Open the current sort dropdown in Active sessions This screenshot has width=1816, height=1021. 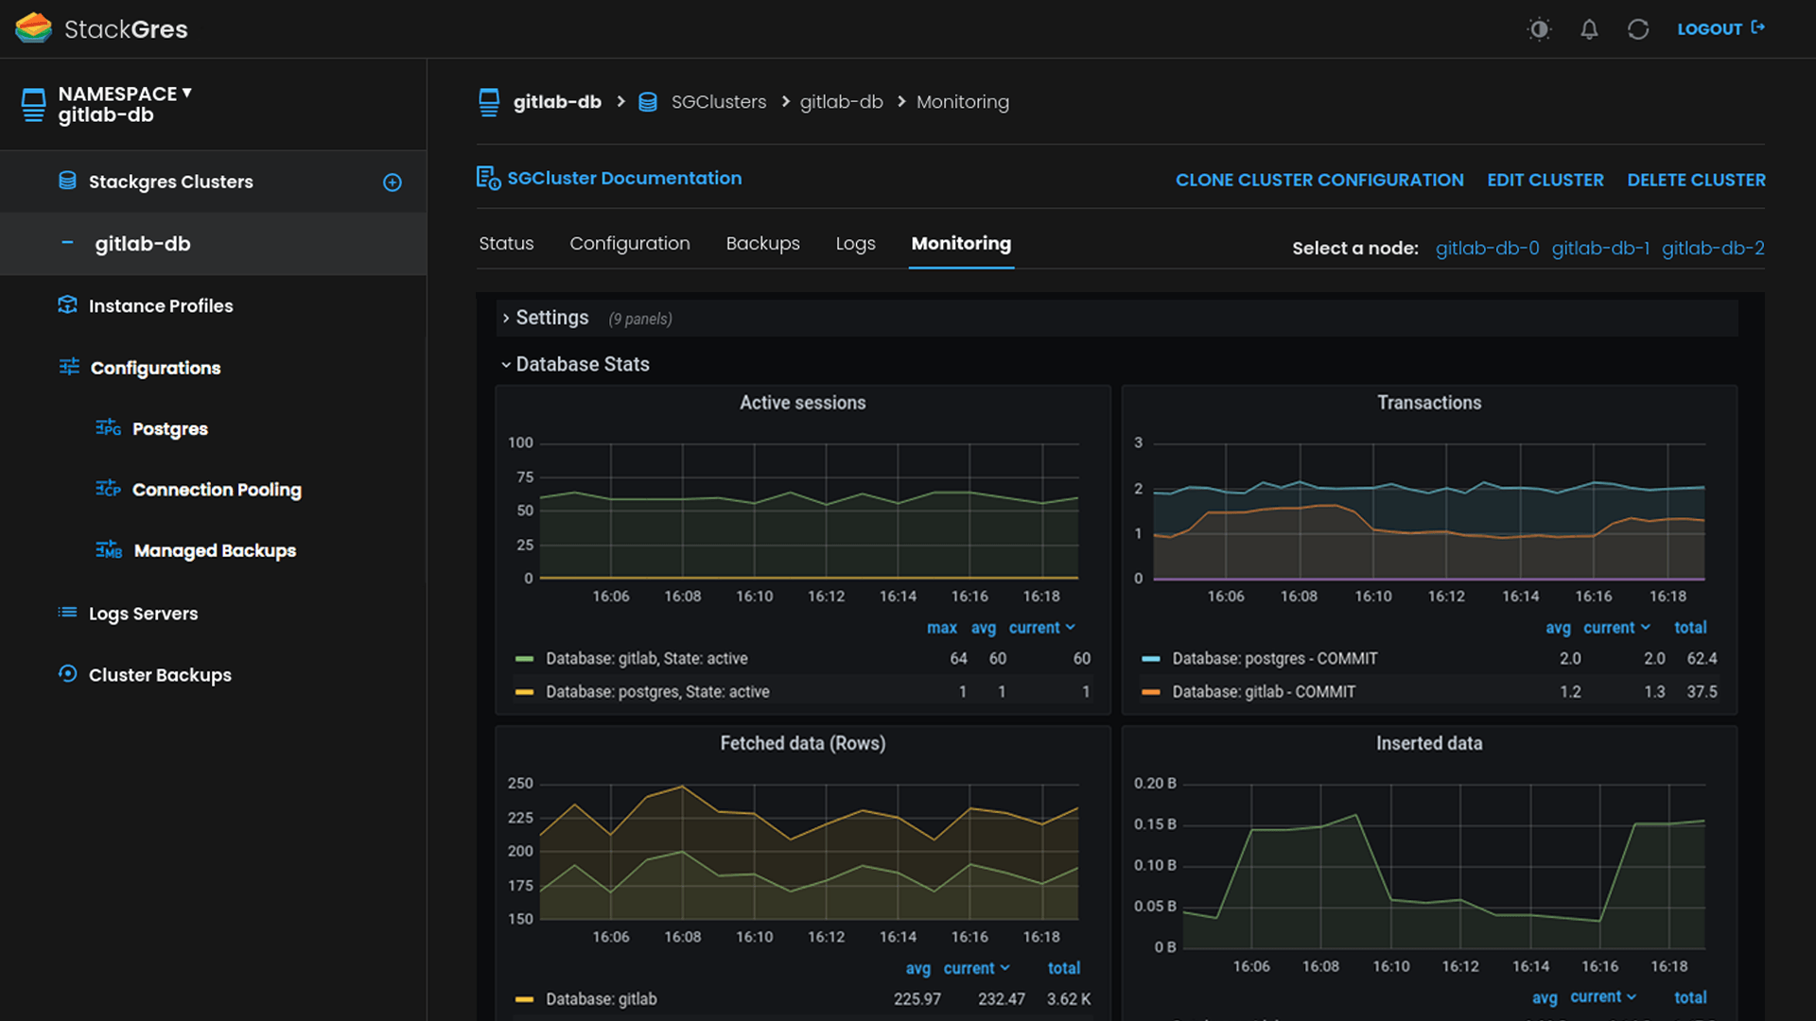(1040, 627)
